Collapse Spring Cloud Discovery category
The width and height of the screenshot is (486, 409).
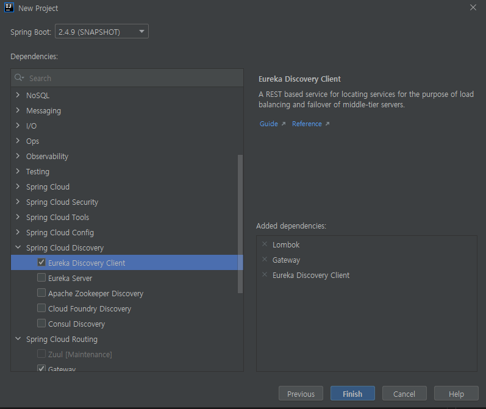[18, 247]
